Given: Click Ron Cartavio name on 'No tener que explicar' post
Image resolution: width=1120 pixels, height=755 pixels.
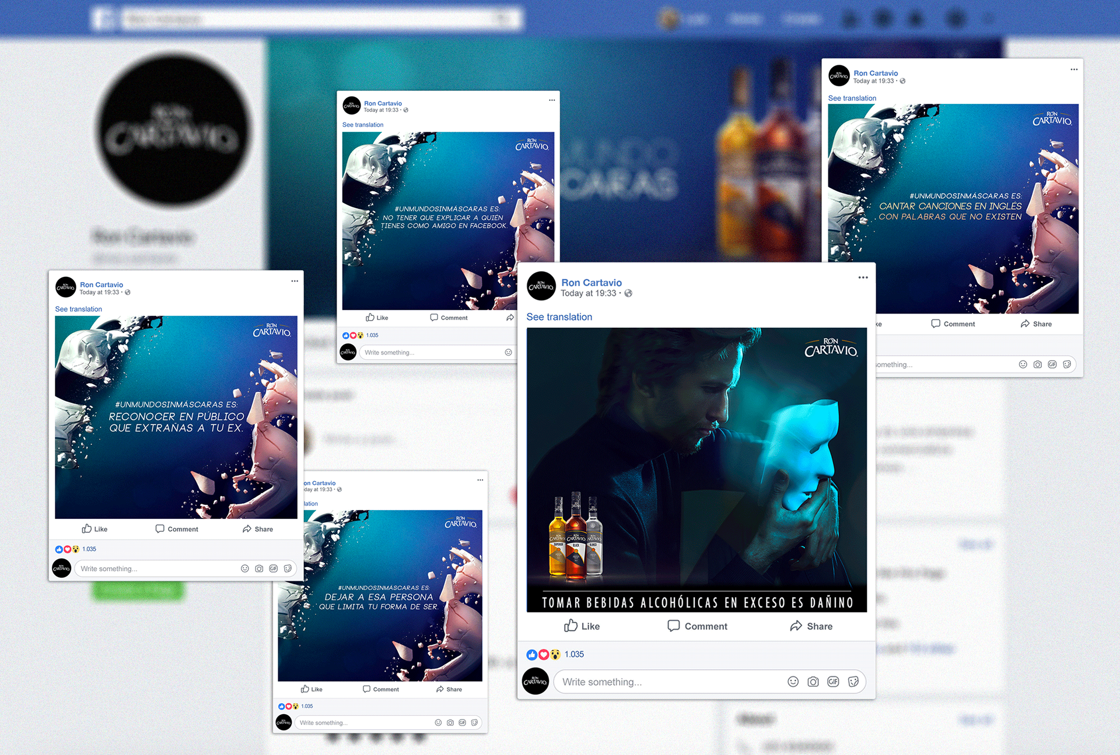Looking at the screenshot, I should point(383,103).
